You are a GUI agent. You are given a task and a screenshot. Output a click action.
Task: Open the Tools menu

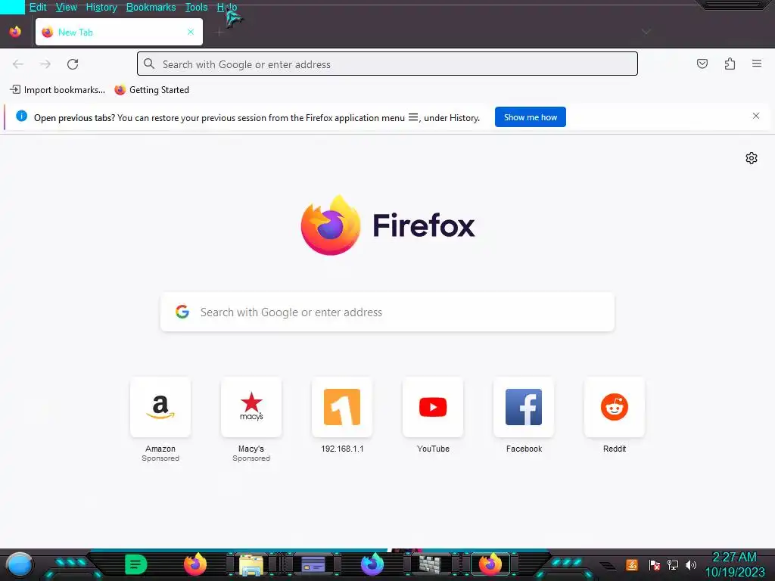(196, 7)
